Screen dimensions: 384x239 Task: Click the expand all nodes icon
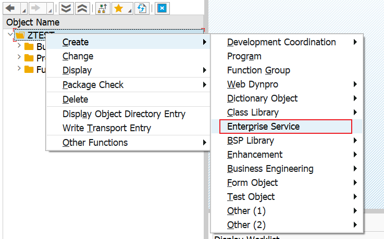pyautogui.click(x=66, y=8)
